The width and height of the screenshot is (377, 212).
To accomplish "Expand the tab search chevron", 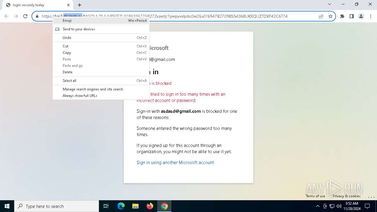I will coord(330,4).
